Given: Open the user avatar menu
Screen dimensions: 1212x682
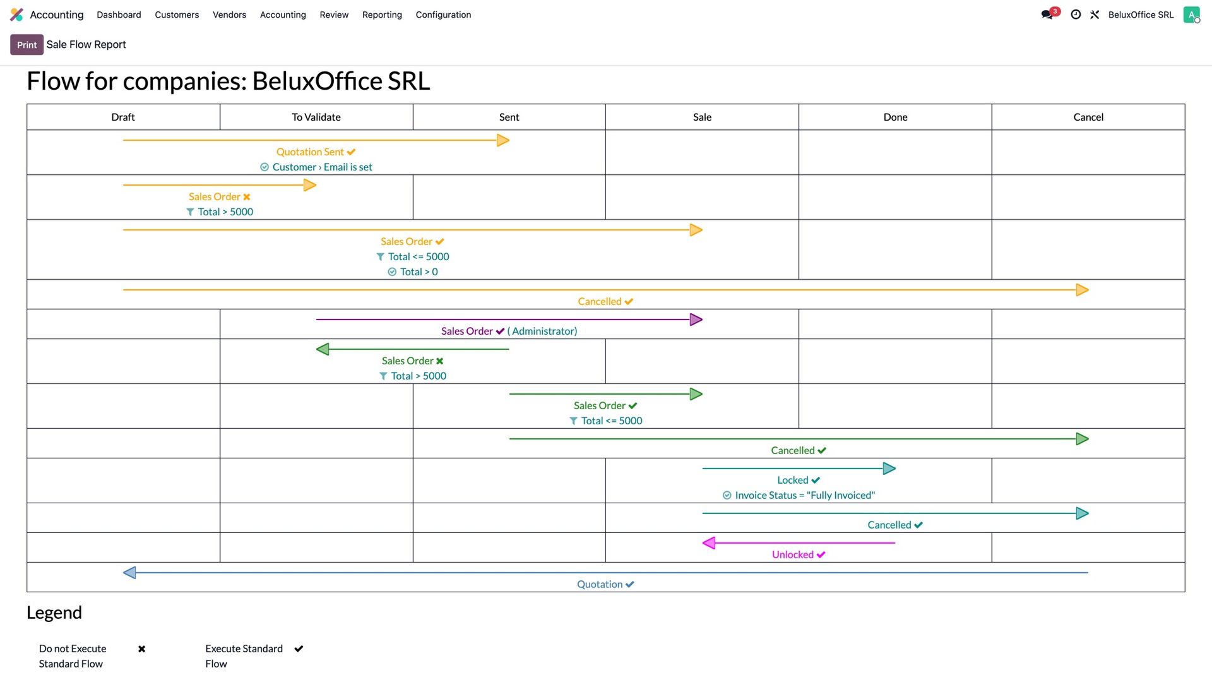Looking at the screenshot, I should 1191,15.
